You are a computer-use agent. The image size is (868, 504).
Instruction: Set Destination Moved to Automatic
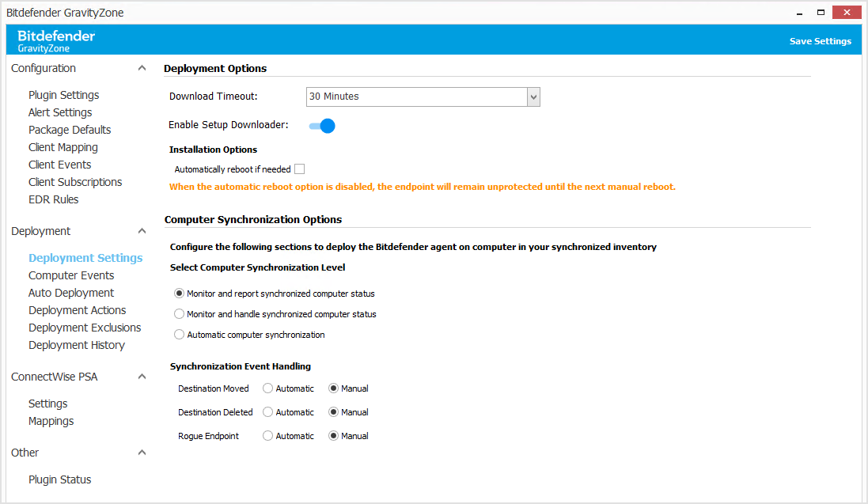click(267, 388)
